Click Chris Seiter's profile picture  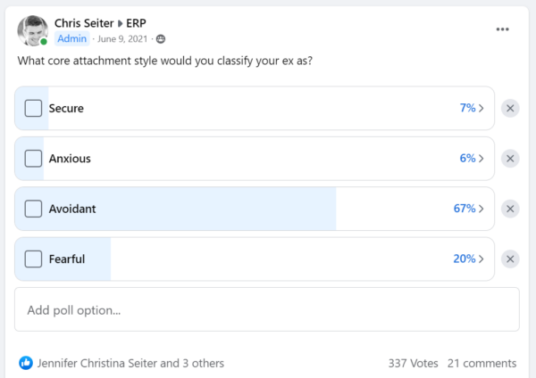(33, 30)
